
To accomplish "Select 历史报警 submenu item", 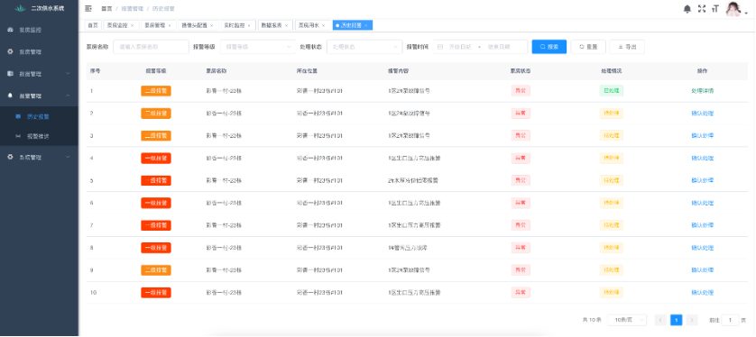I will (39, 116).
